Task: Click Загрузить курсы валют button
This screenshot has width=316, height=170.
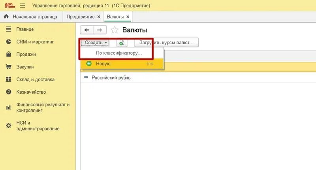Action: pos(166,43)
